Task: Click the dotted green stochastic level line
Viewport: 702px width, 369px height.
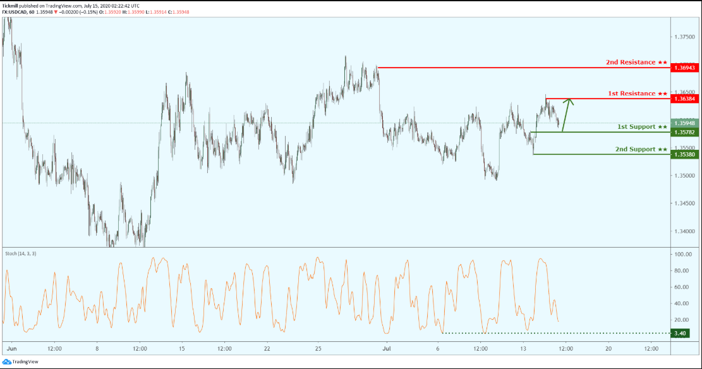Action: [x=556, y=333]
